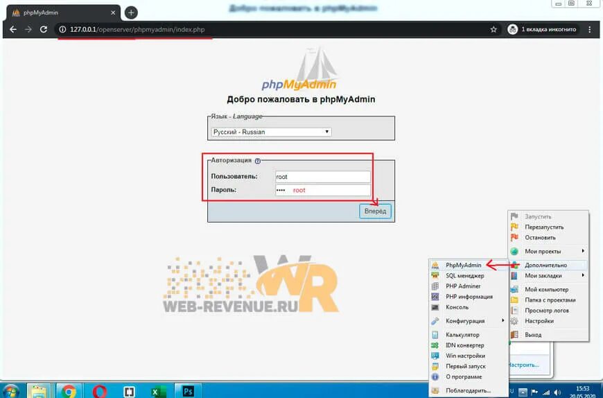This screenshot has height=398, width=603.
Task: Click the red Остановить flag icon
Action: (514, 237)
